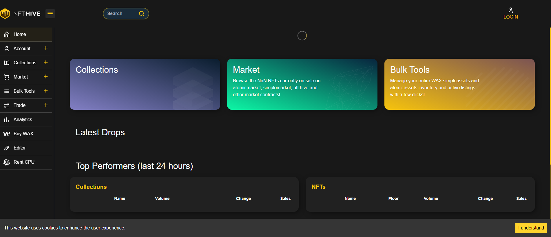
Task: Click the login user icon
Action: (x=511, y=10)
